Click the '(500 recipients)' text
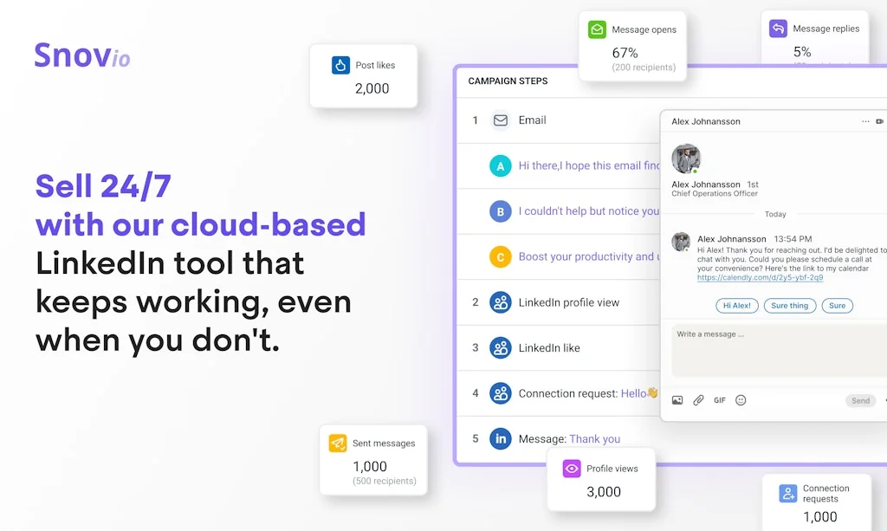 point(384,482)
